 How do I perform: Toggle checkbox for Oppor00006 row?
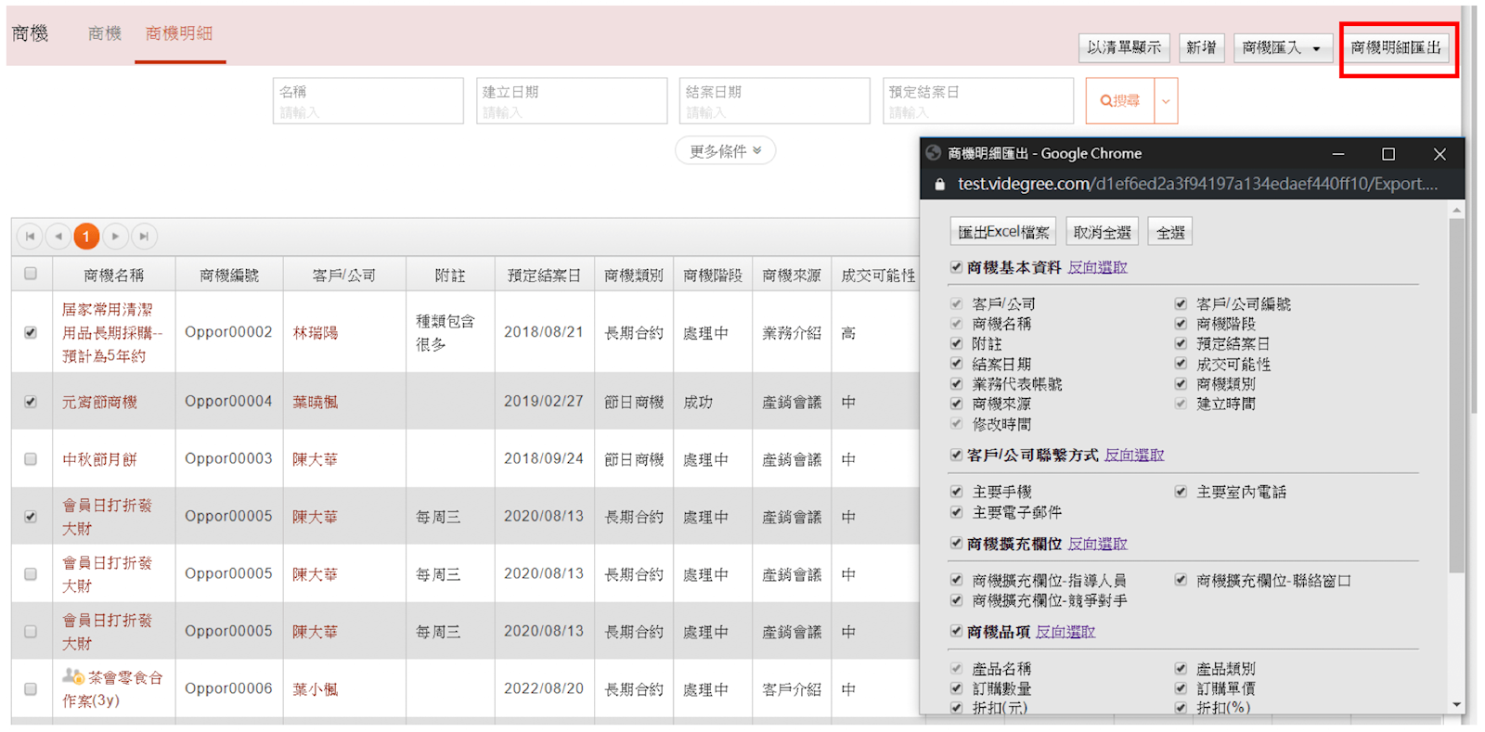click(x=31, y=689)
